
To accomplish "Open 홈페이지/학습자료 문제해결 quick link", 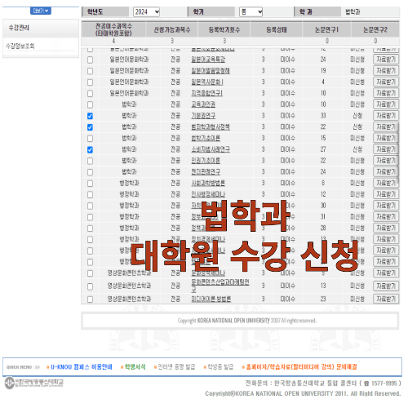I will click(x=301, y=367).
